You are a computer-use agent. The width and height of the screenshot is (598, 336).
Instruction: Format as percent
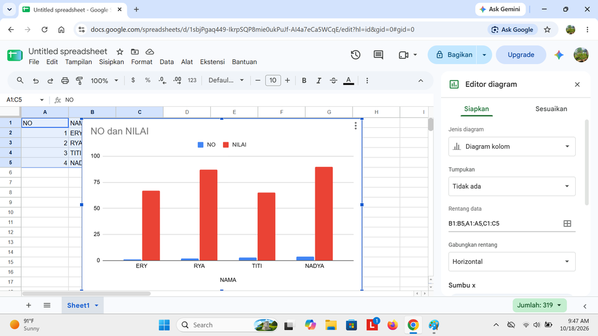tap(148, 80)
